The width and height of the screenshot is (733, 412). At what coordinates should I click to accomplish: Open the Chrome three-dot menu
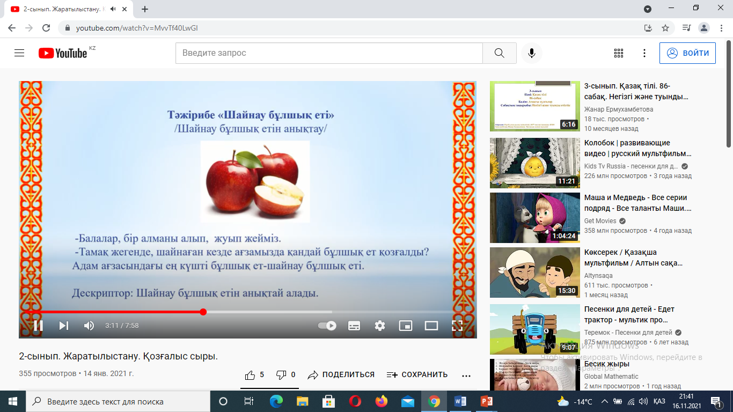pos(721,28)
